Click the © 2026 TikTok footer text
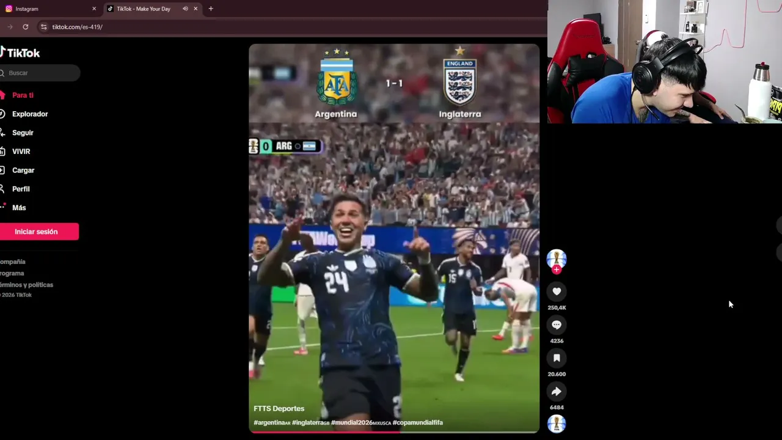782x440 pixels. [x=16, y=295]
